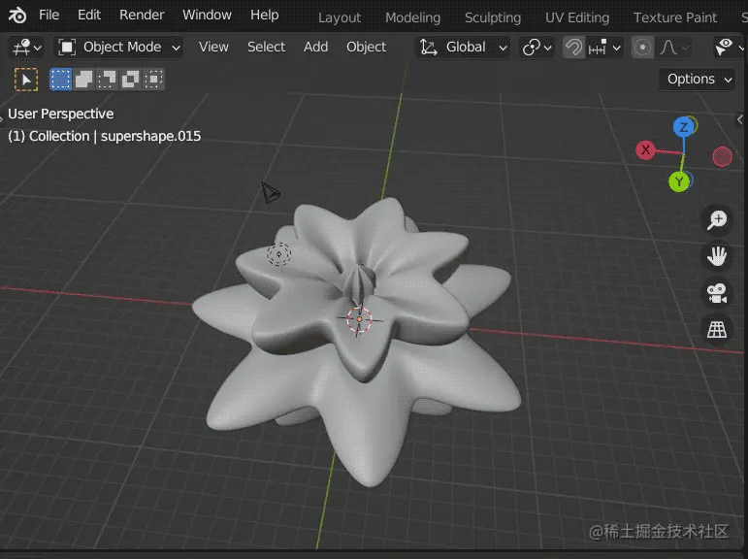The image size is (748, 559).
Task: Open the proportional editing falloff selector
Action: [x=673, y=48]
